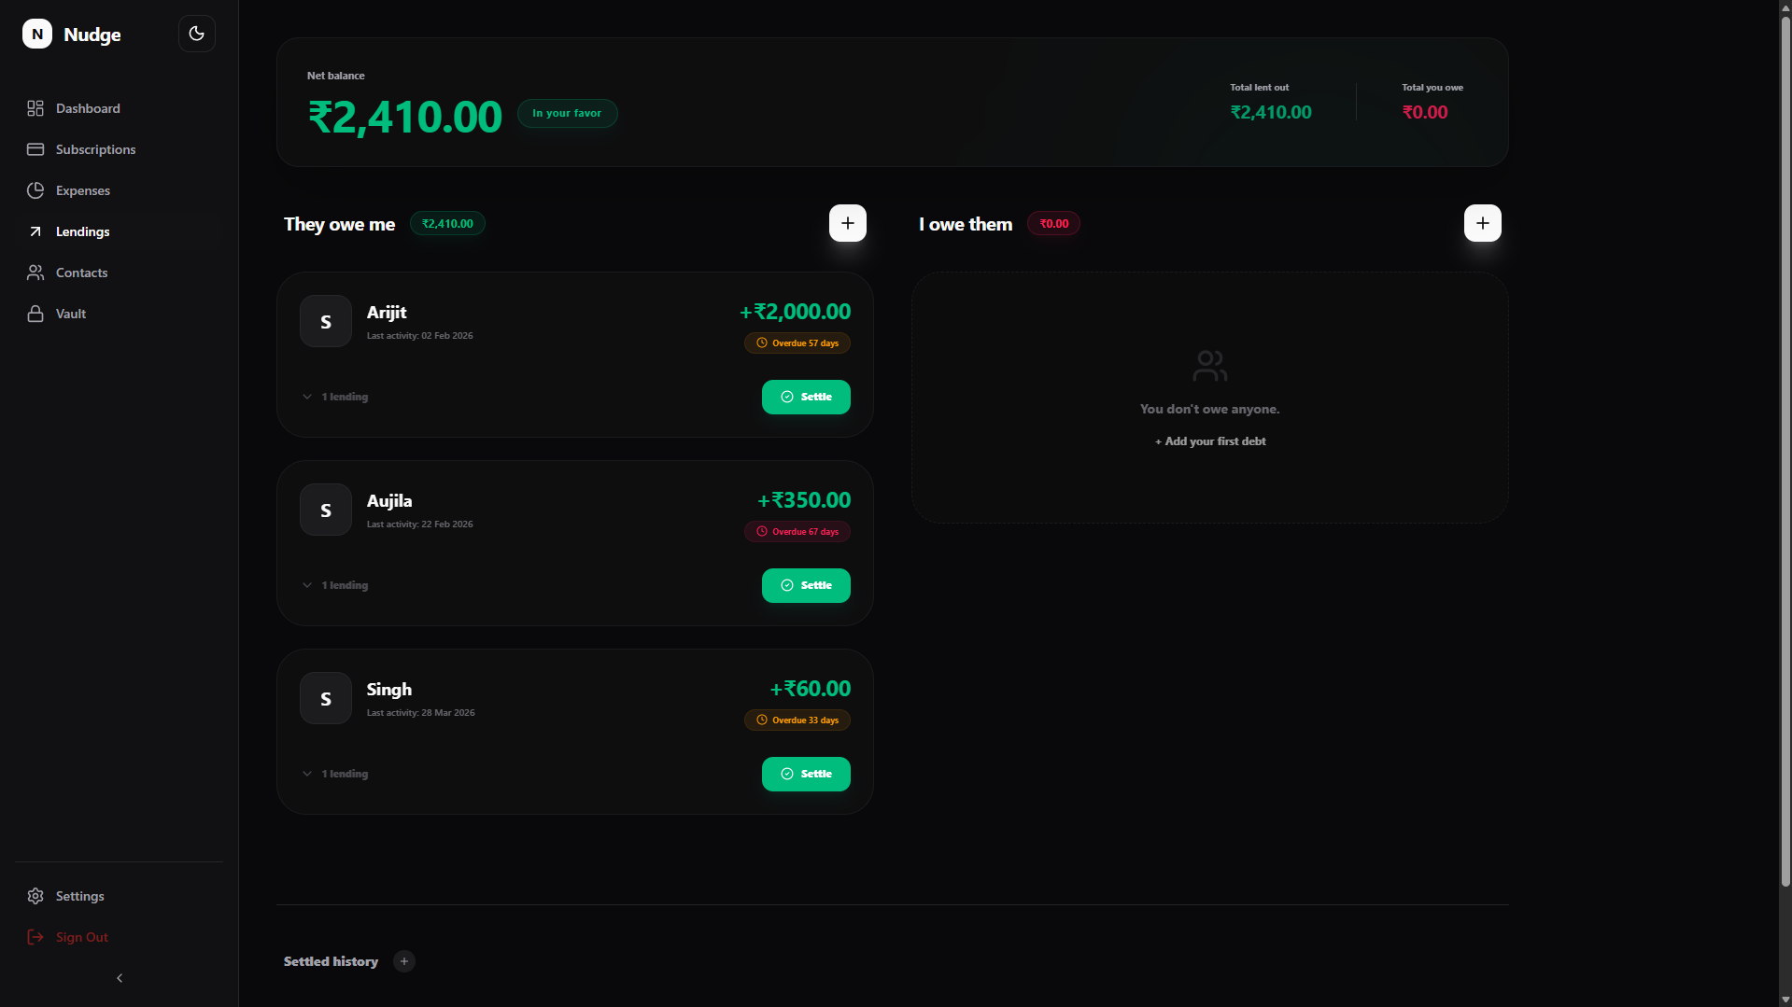Open Contacts from the sidebar
This screenshot has width=1792, height=1007.
point(79,272)
